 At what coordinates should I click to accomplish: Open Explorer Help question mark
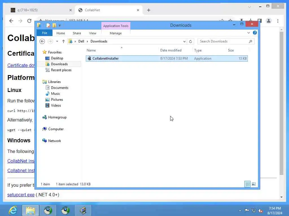pyautogui.click(x=255, y=33)
